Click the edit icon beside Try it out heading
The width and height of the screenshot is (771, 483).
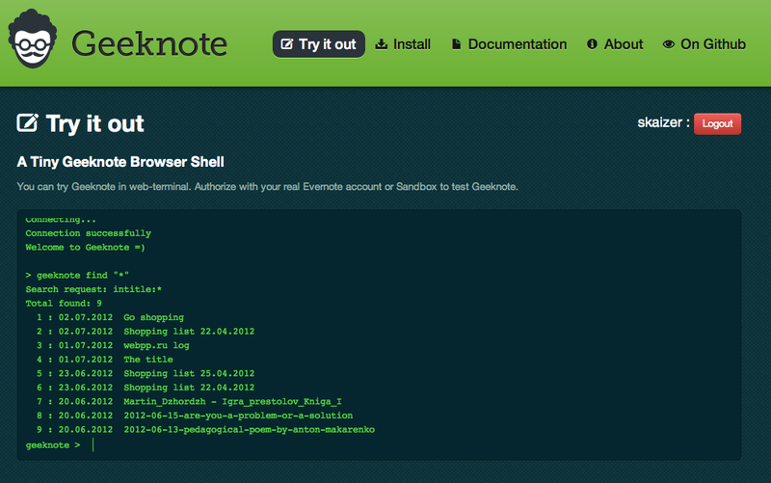[28, 122]
